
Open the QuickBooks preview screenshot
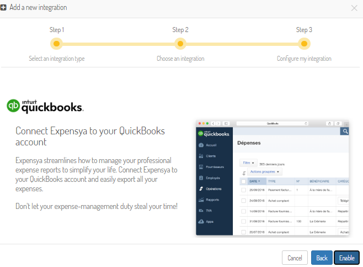(x=273, y=178)
